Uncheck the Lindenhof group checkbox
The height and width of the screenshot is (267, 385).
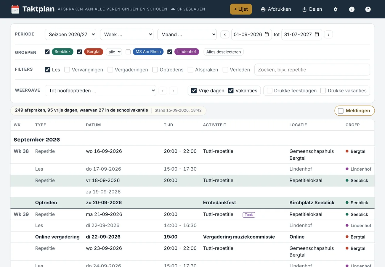click(x=170, y=52)
